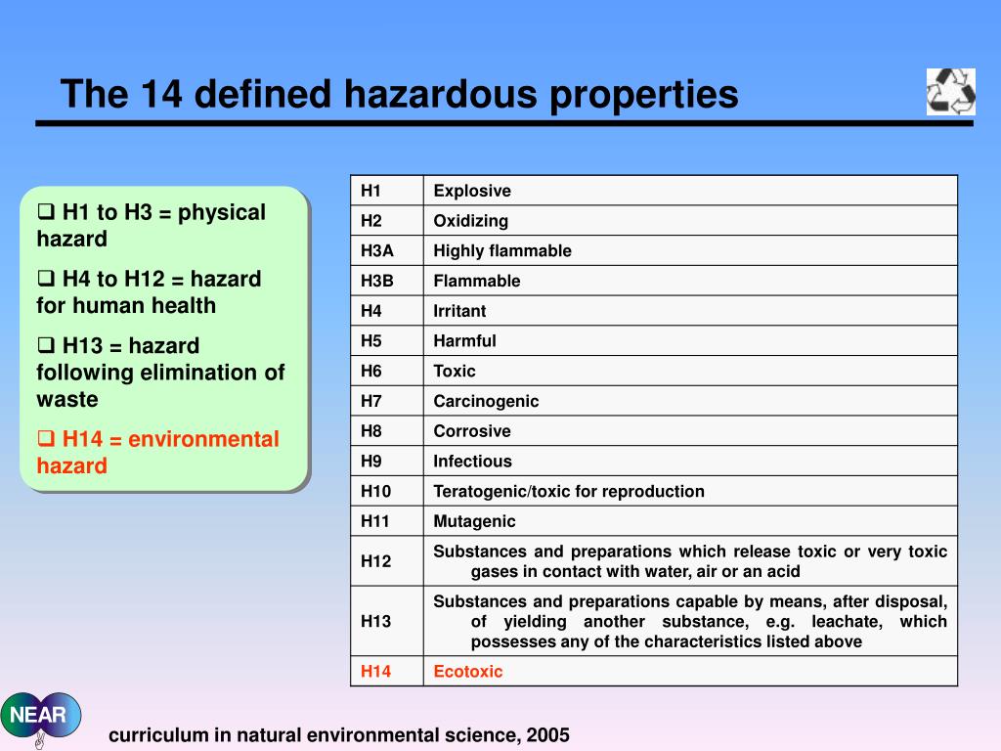
Task: Select the 'H2' code cell
Action: (x=387, y=220)
